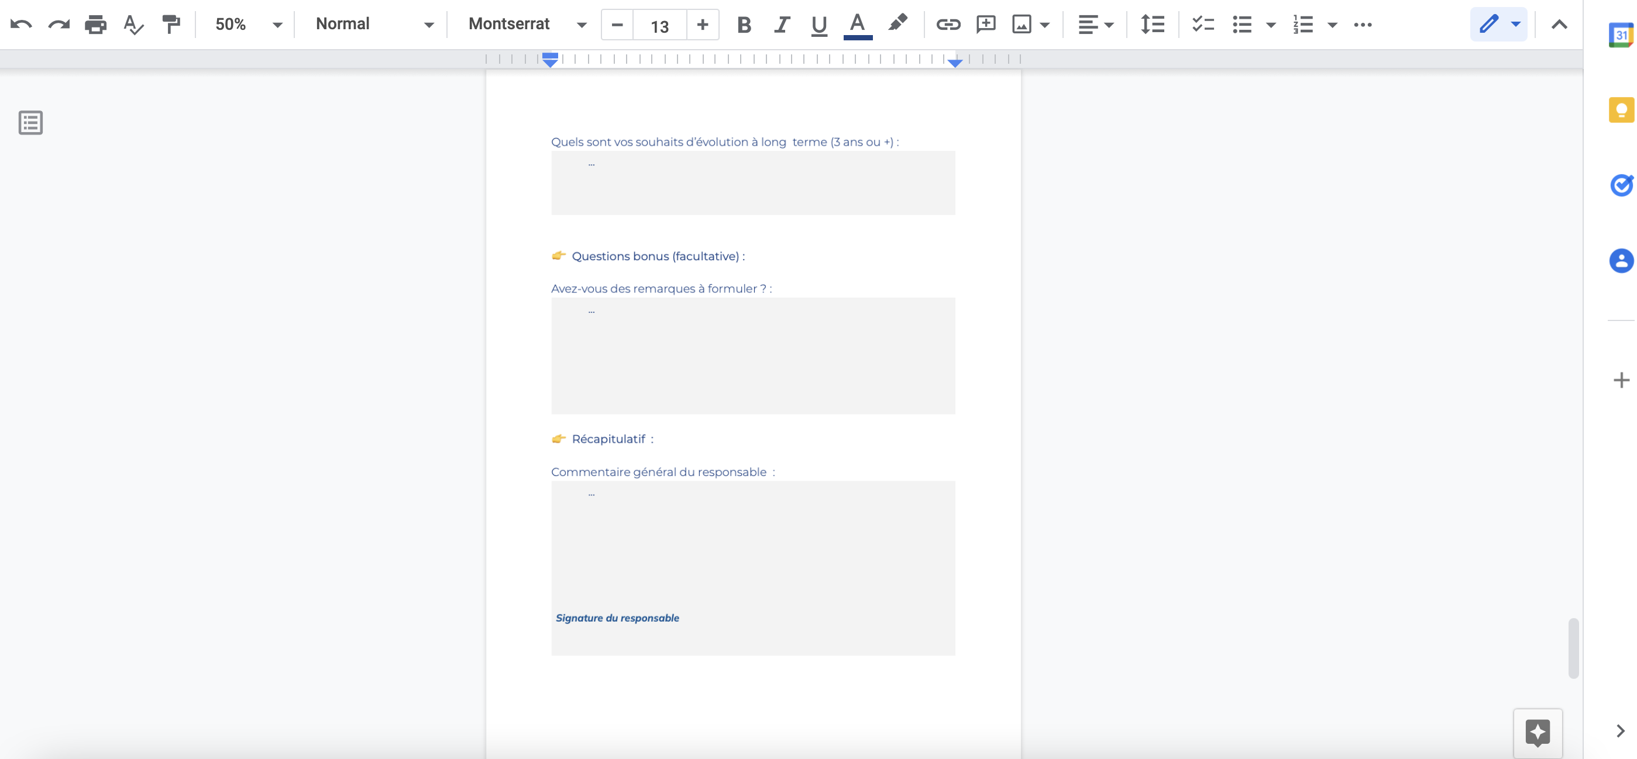Expand the editing mode dropdown arrow

click(x=1516, y=25)
